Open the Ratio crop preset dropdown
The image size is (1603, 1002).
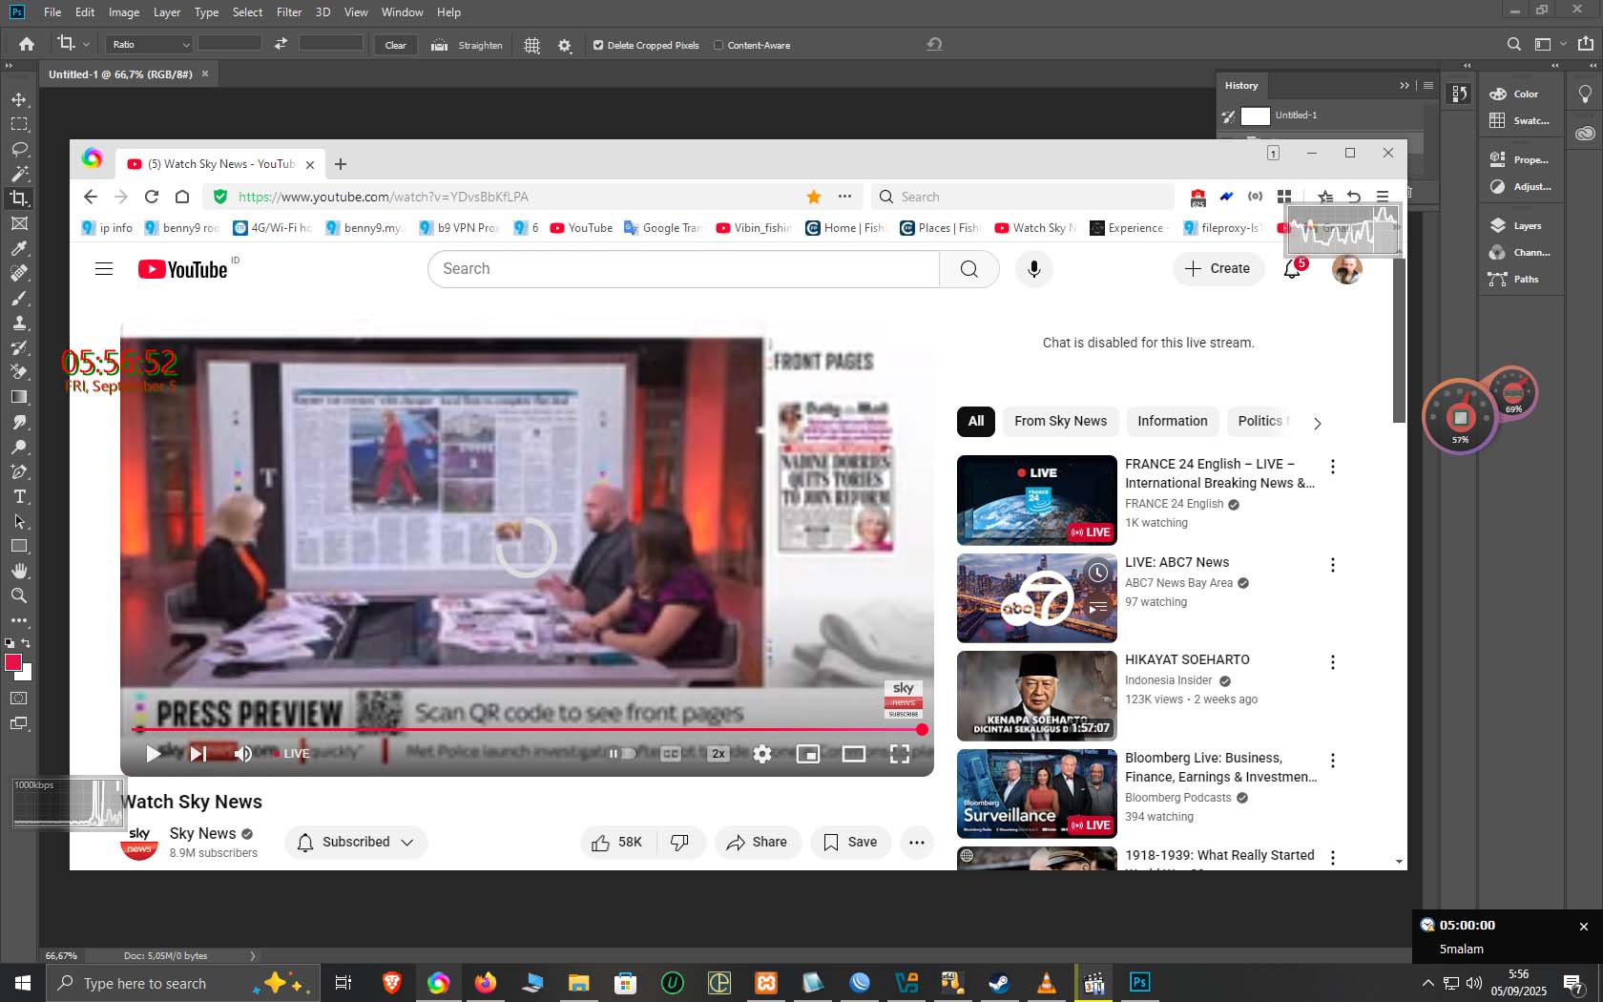click(x=150, y=45)
